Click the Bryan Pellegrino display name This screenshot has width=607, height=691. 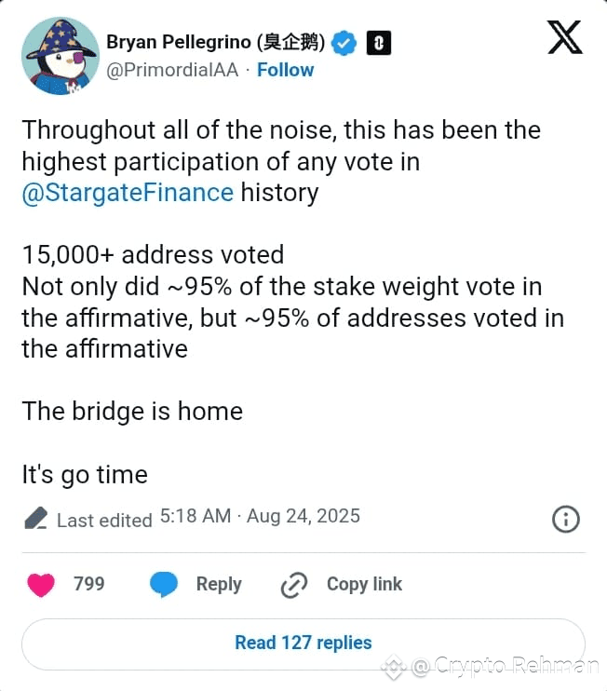(x=215, y=42)
